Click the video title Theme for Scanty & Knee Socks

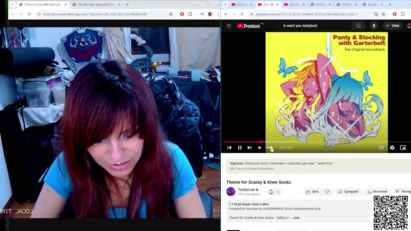pos(258,182)
